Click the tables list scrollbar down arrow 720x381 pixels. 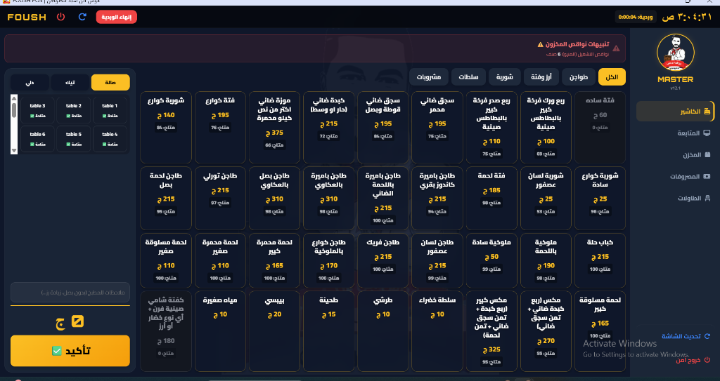point(14,150)
